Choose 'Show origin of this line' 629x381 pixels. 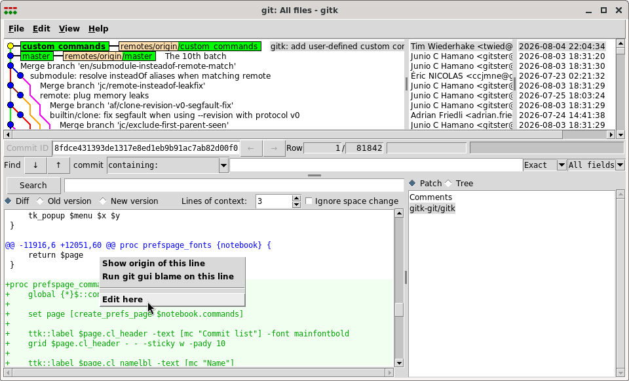click(x=172, y=264)
